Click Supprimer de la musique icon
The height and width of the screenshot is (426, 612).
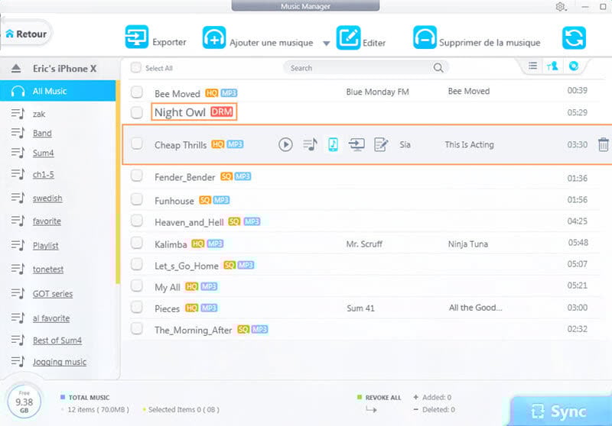click(x=425, y=37)
